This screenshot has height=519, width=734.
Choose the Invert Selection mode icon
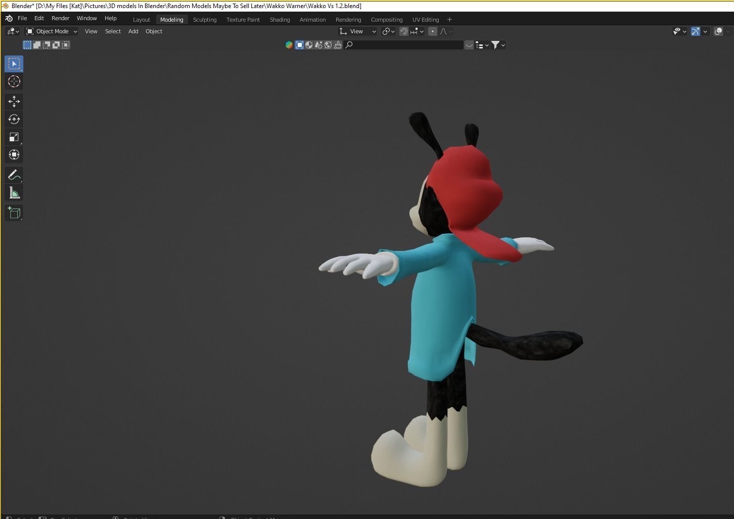(x=56, y=45)
